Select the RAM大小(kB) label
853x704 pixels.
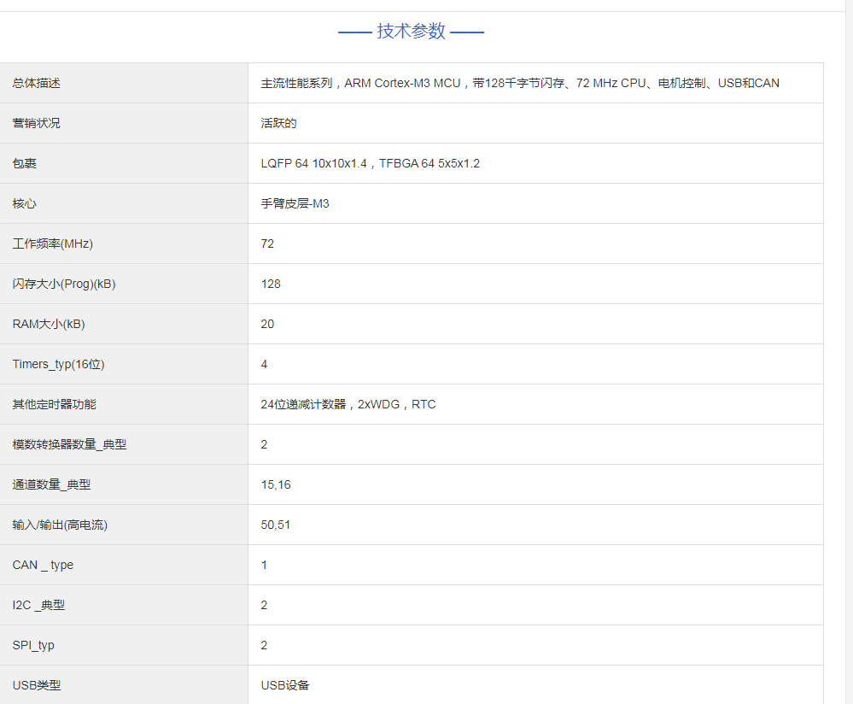point(49,325)
